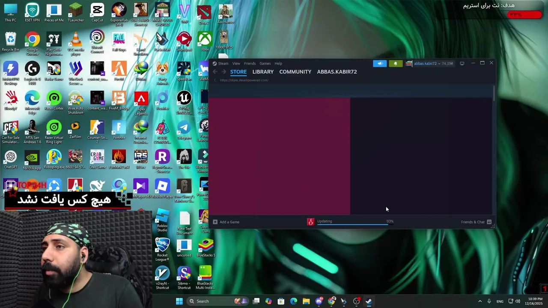Select Apex Legends desktop icon
The height and width of the screenshot is (308, 548).
click(141, 103)
